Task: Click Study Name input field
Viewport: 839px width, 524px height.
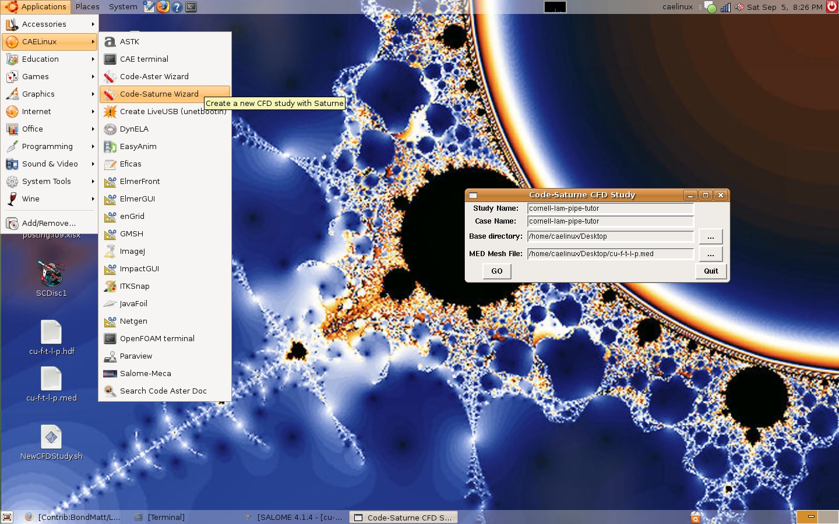Action: tap(611, 208)
